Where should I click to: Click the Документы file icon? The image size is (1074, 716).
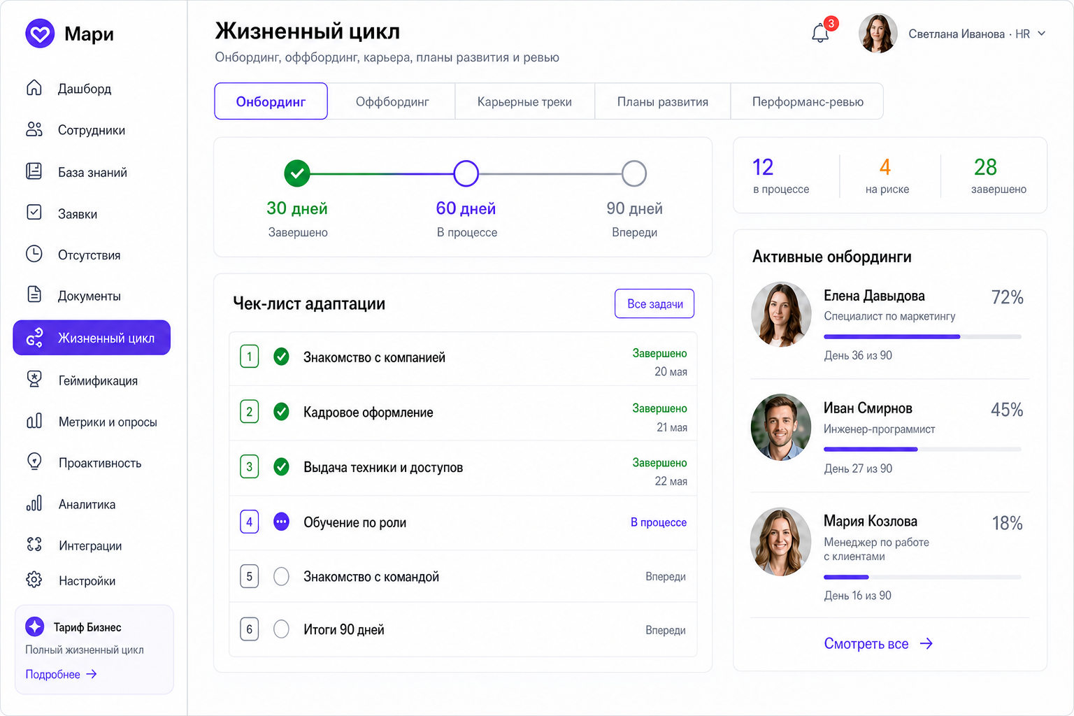pos(34,294)
